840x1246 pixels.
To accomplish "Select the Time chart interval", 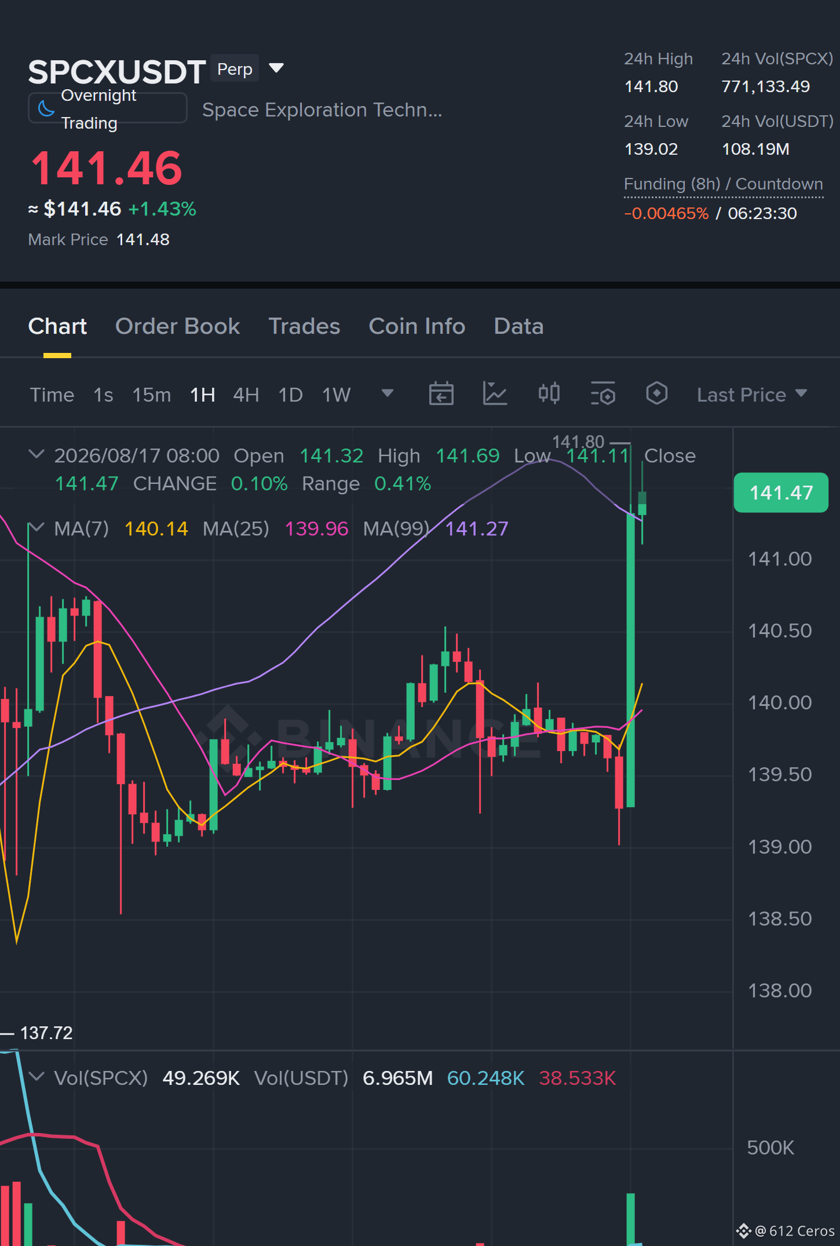I will [x=52, y=395].
